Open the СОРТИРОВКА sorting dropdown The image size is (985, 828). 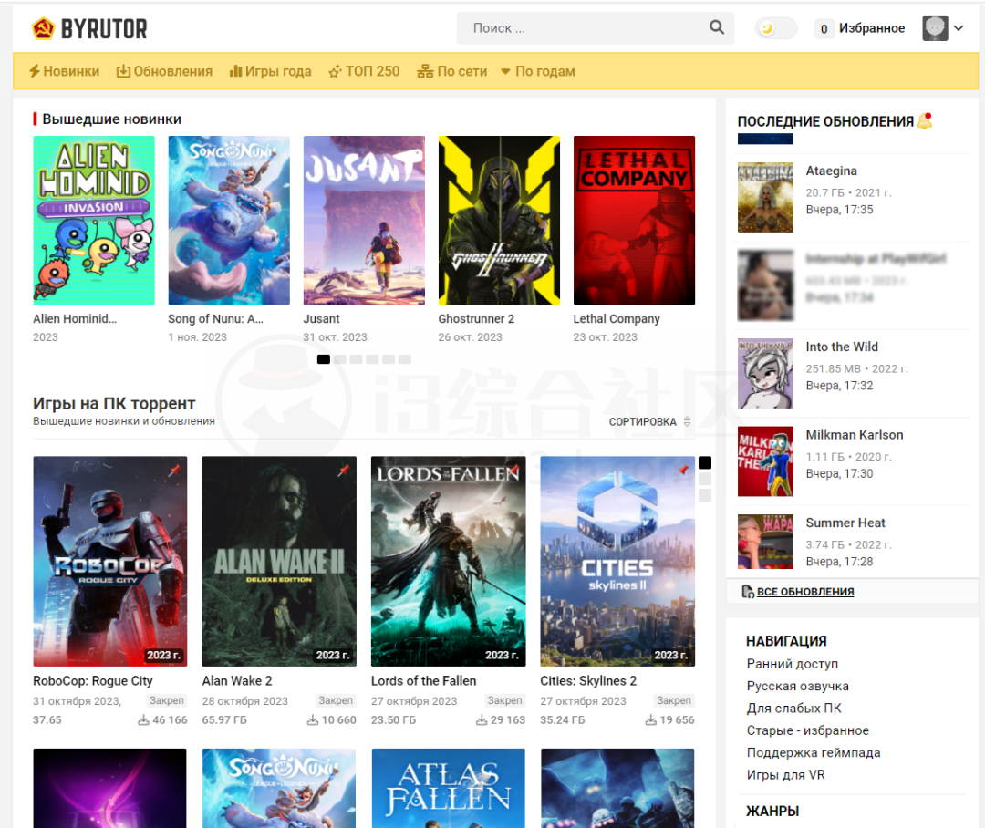(650, 422)
